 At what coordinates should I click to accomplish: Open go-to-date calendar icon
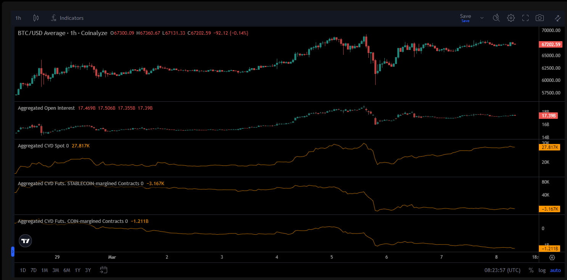point(103,270)
